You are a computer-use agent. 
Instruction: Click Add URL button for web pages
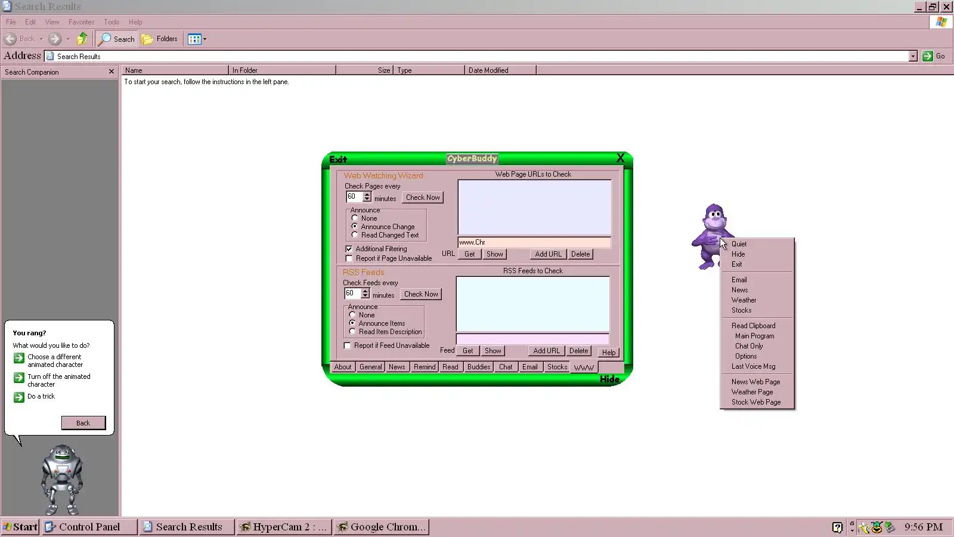(548, 254)
